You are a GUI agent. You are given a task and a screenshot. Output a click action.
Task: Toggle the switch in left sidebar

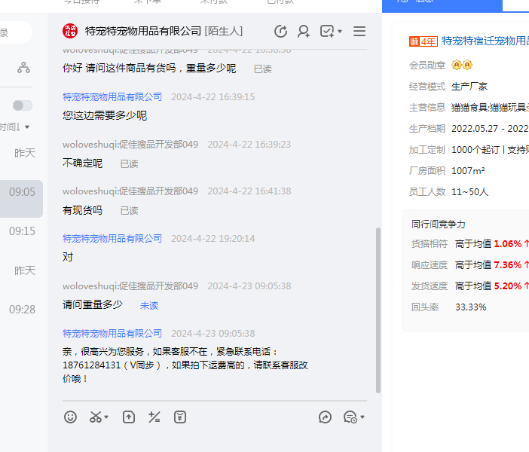click(23, 105)
